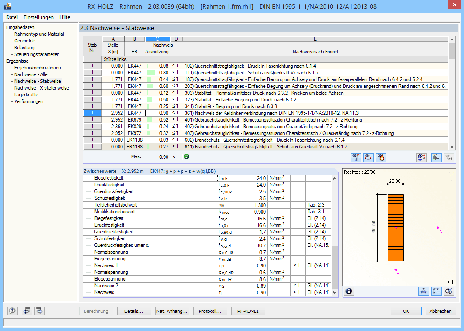Select Rahmentyp und Material in tree
This screenshot has width=464, height=331.
point(39,34)
